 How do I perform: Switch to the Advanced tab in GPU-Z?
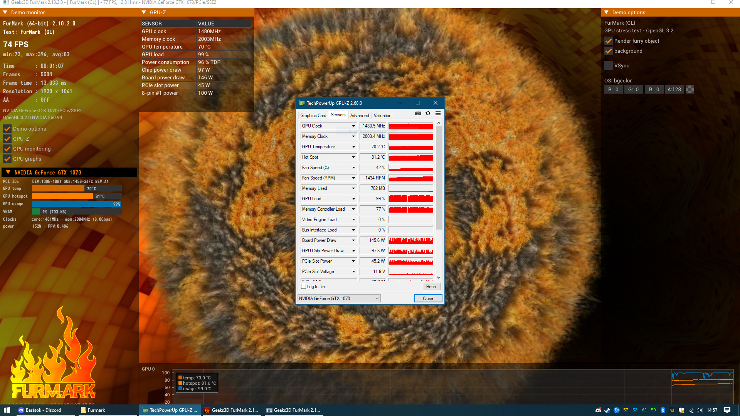point(360,116)
